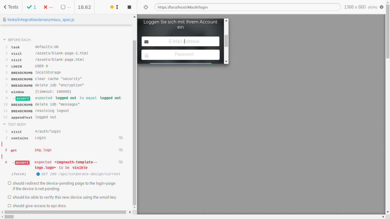Image resolution: width=390 pixels, height=219 pixels.
Task: Click the stop running tests square icon
Action: 129,7
